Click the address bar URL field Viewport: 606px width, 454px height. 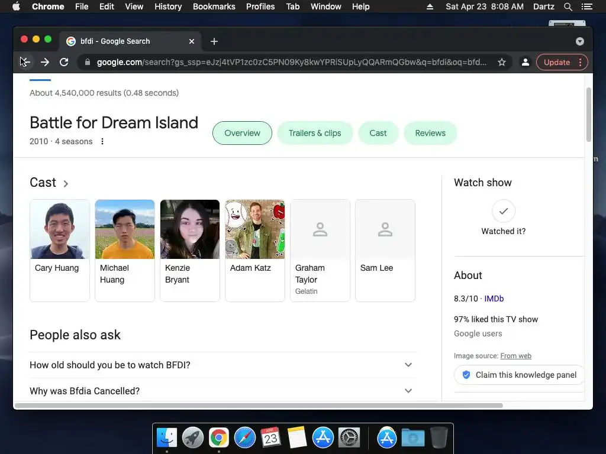[291, 62]
